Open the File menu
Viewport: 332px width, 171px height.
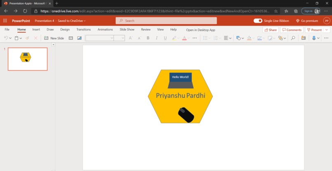[7, 29]
